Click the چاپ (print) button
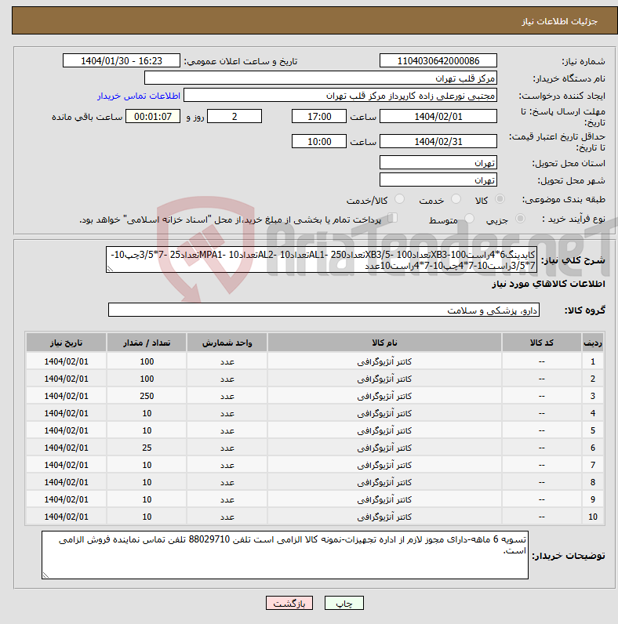The width and height of the screenshot is (618, 624). tap(344, 603)
